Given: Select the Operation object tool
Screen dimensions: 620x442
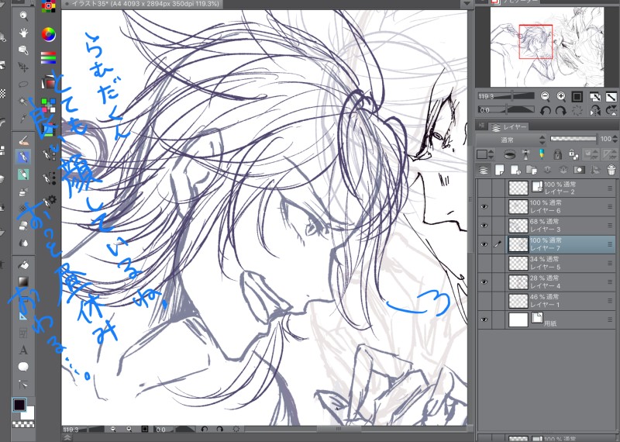Looking at the screenshot, I should click(24, 50).
